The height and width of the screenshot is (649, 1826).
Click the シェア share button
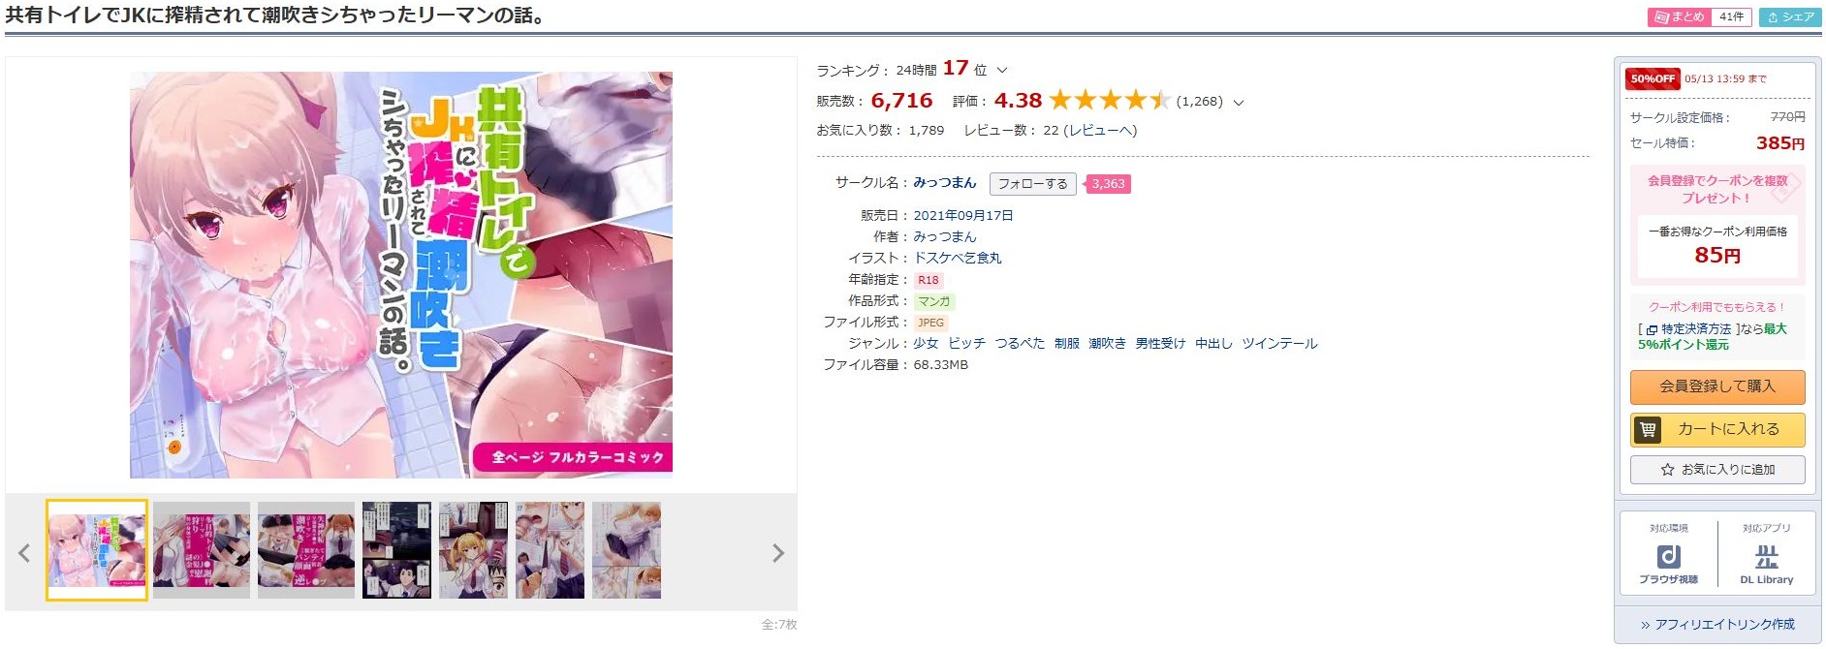pyautogui.click(x=1790, y=17)
